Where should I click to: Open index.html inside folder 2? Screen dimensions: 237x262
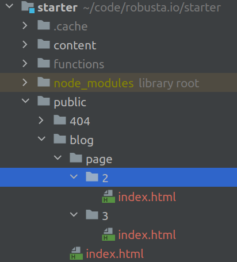point(147,197)
